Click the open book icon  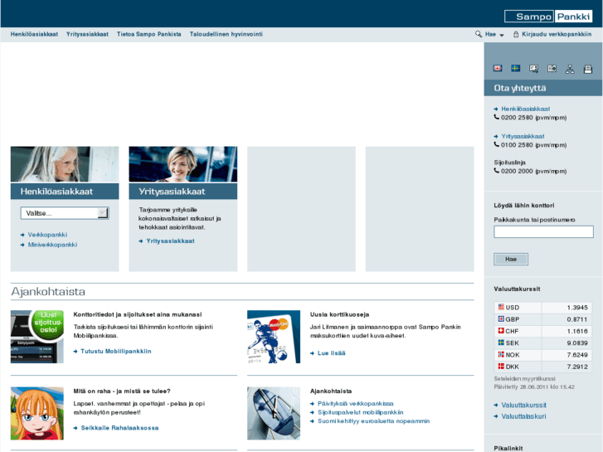point(552,69)
